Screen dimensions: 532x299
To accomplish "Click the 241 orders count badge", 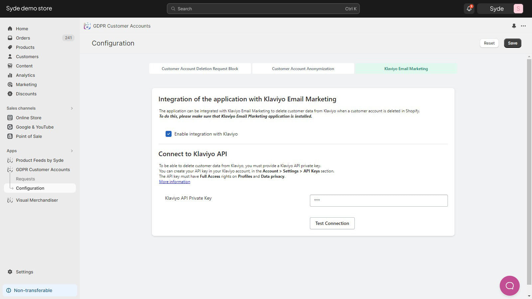I will tap(68, 38).
